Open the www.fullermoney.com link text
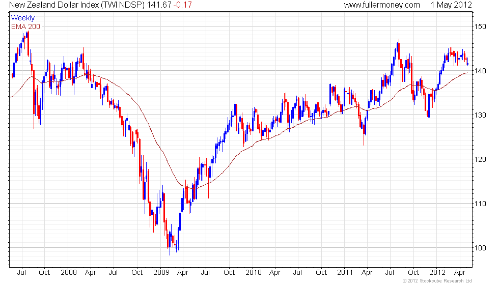499x285 pixels. coord(382,5)
